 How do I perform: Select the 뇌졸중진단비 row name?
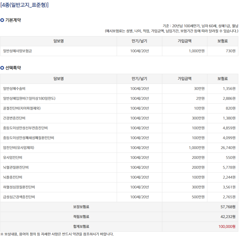pyautogui.click(x=13, y=177)
